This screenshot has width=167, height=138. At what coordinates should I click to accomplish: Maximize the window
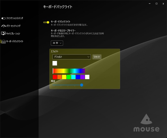[x=157, y=4]
